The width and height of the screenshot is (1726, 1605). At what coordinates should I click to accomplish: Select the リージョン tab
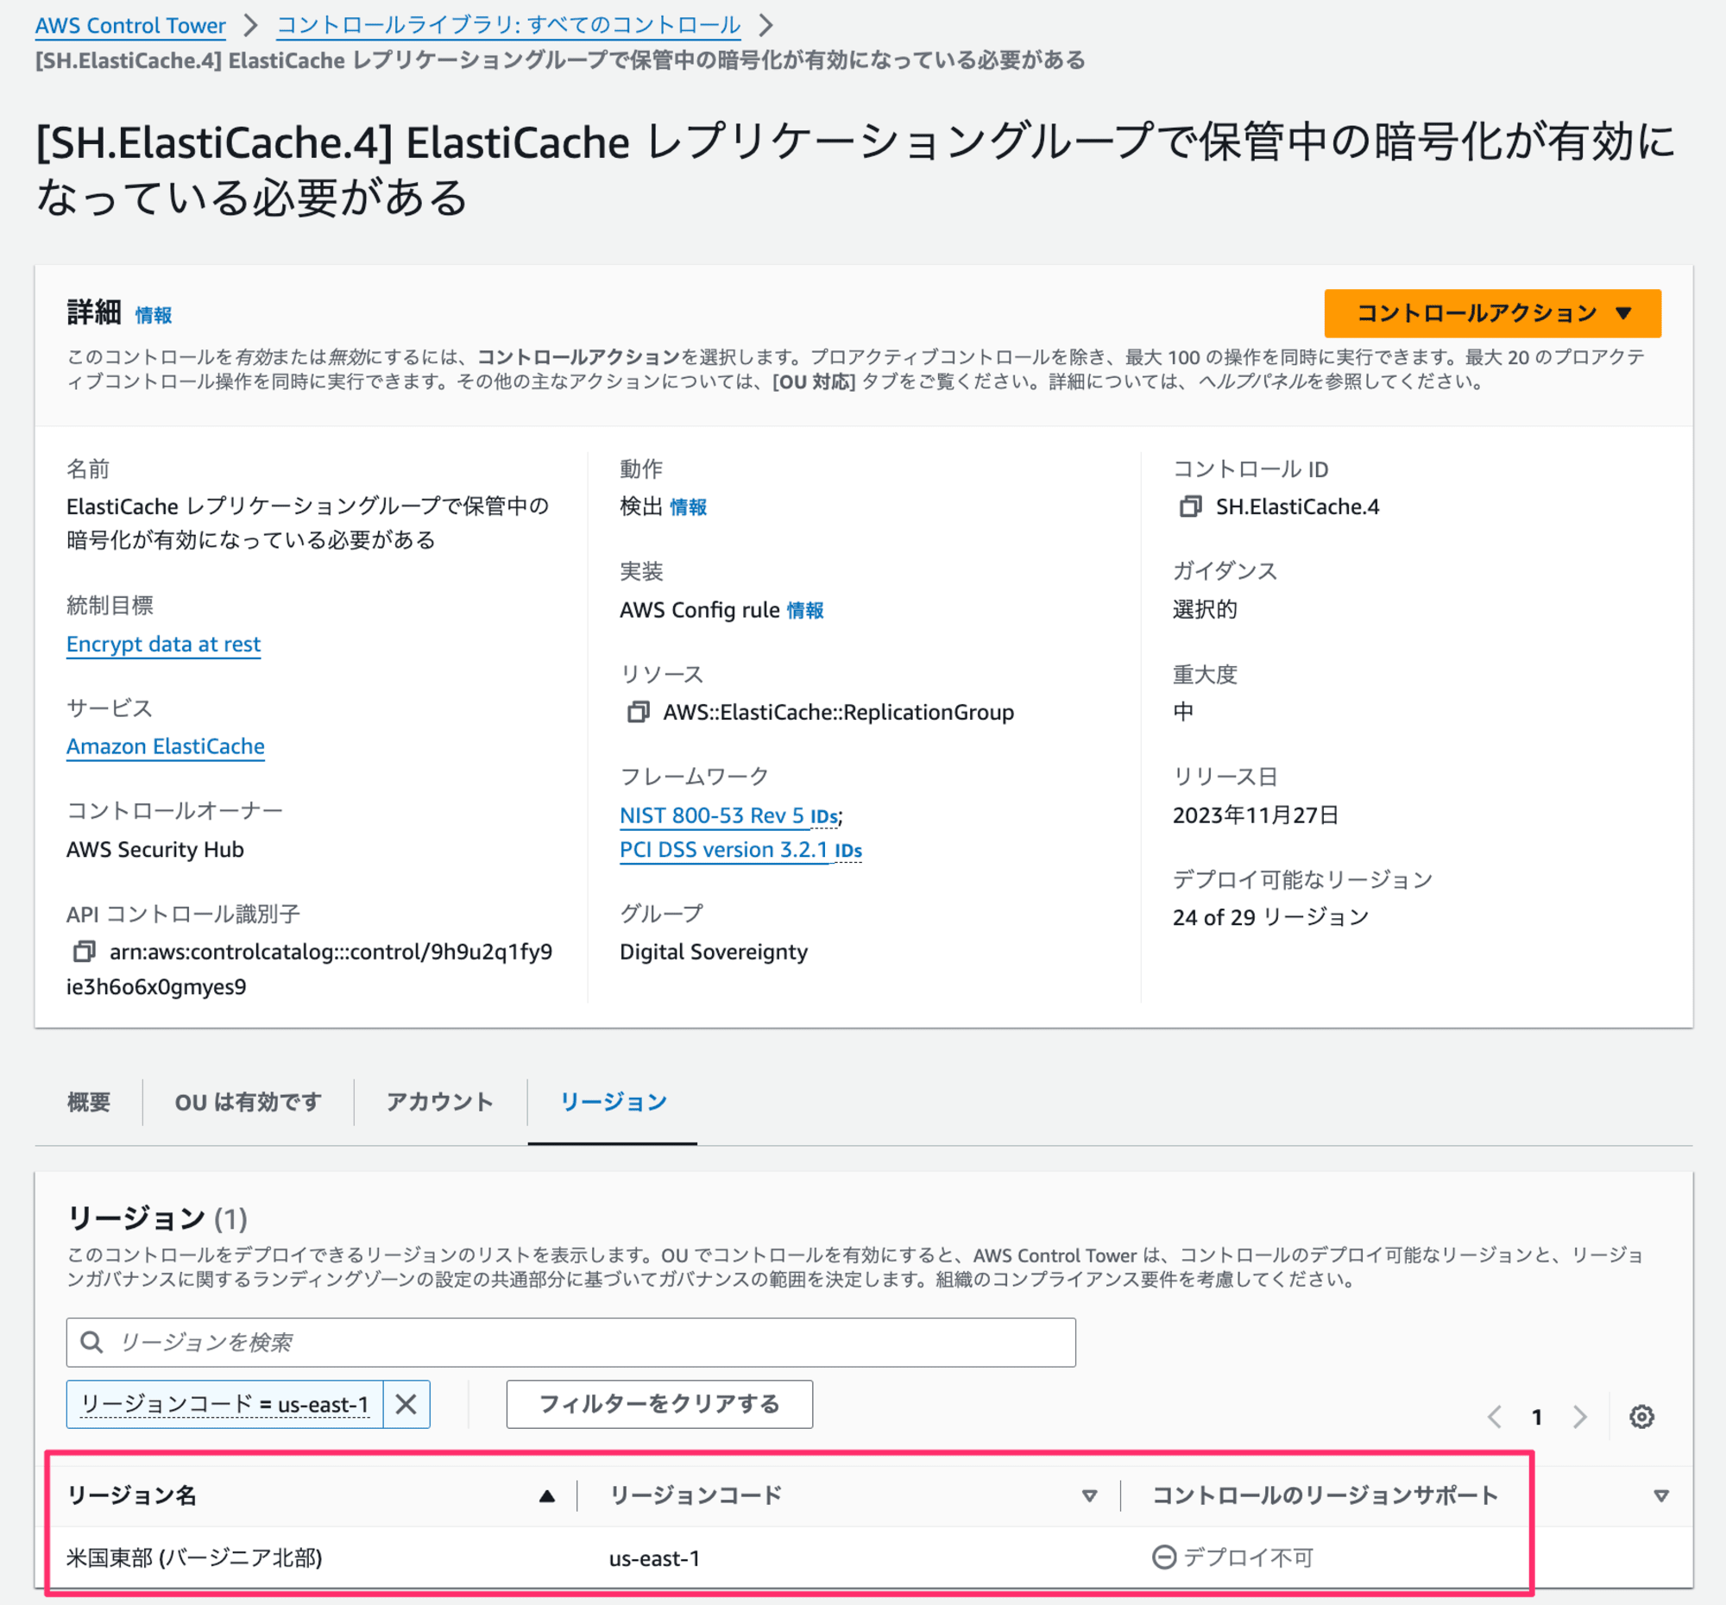[x=613, y=1102]
